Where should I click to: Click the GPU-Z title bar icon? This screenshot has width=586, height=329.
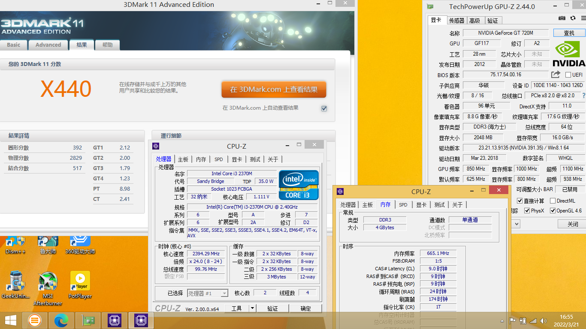(x=430, y=6)
